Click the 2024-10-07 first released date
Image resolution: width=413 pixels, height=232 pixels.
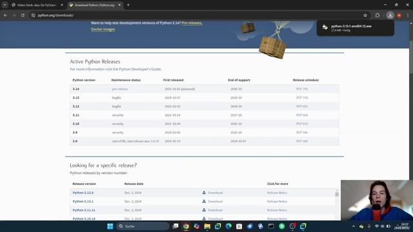(172, 97)
